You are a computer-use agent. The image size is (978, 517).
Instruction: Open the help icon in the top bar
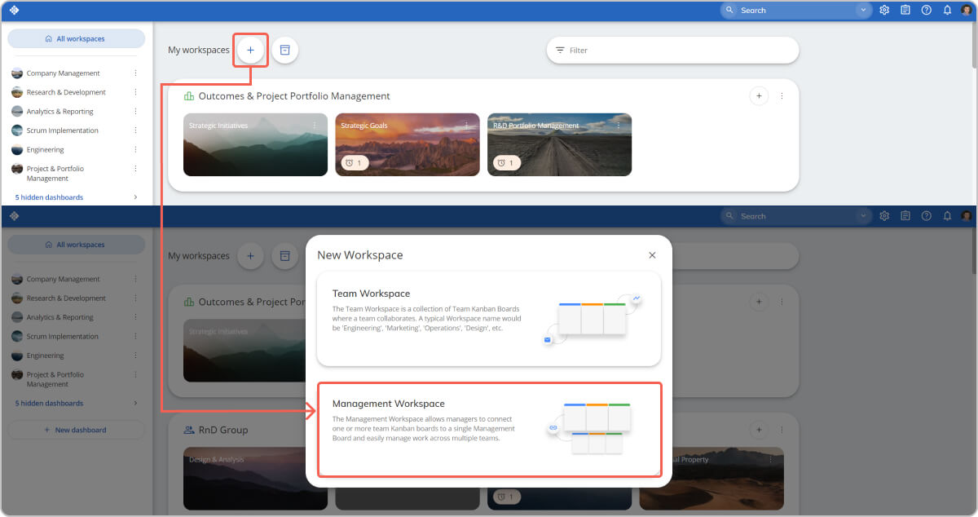coord(926,10)
